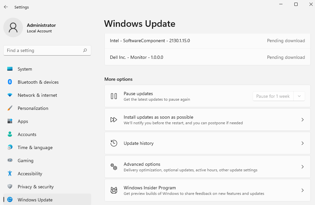Image resolution: width=315 pixels, height=205 pixels.
Task: Click the Administrator profile avatar icon
Action: click(13, 27)
